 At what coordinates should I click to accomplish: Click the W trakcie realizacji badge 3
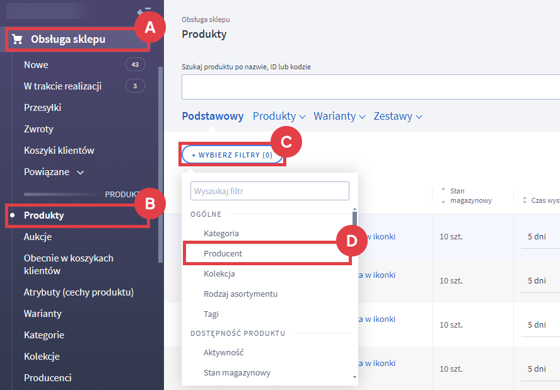tap(135, 86)
